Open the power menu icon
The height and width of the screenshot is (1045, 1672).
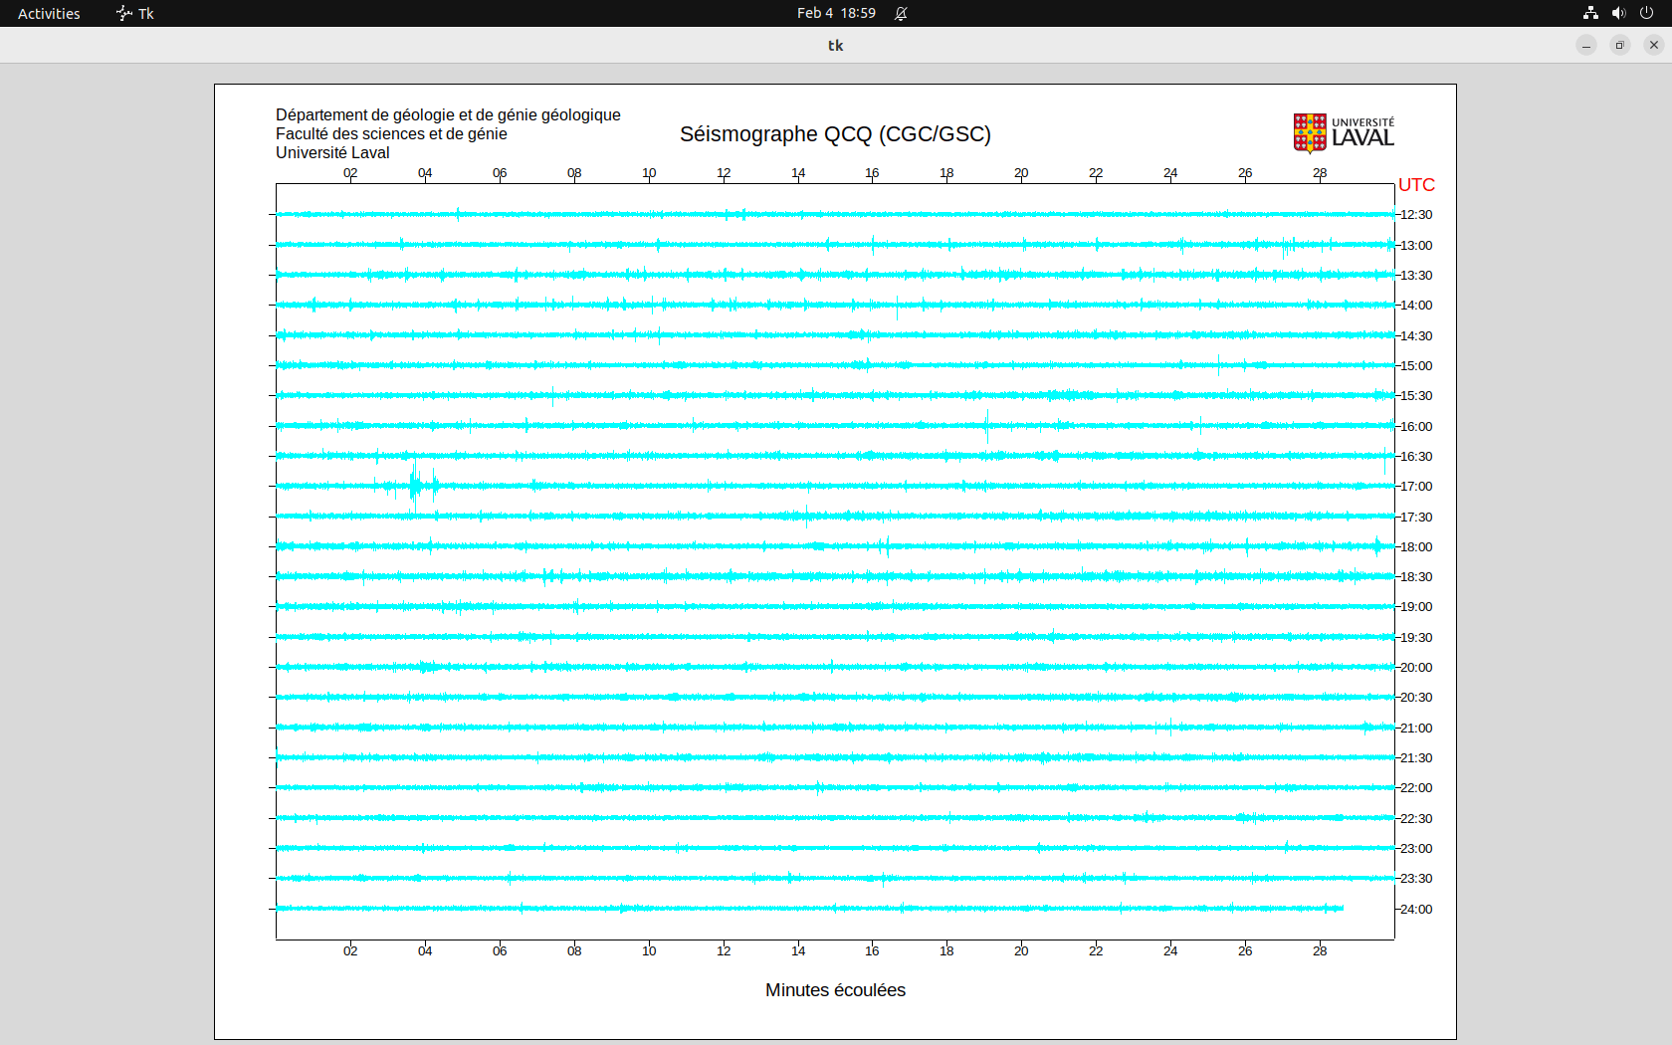pos(1646,13)
